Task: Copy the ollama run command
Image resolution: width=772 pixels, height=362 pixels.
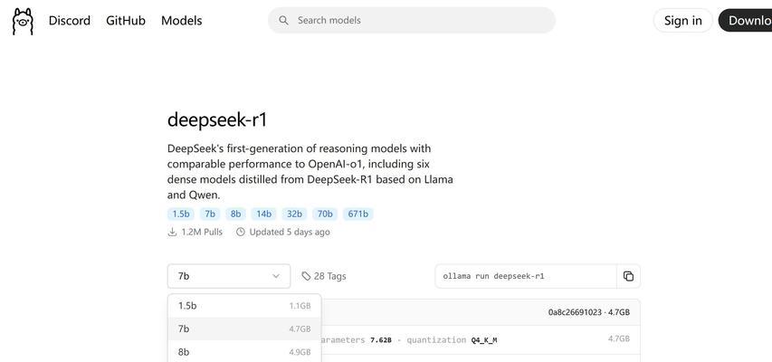Action: tap(628, 276)
